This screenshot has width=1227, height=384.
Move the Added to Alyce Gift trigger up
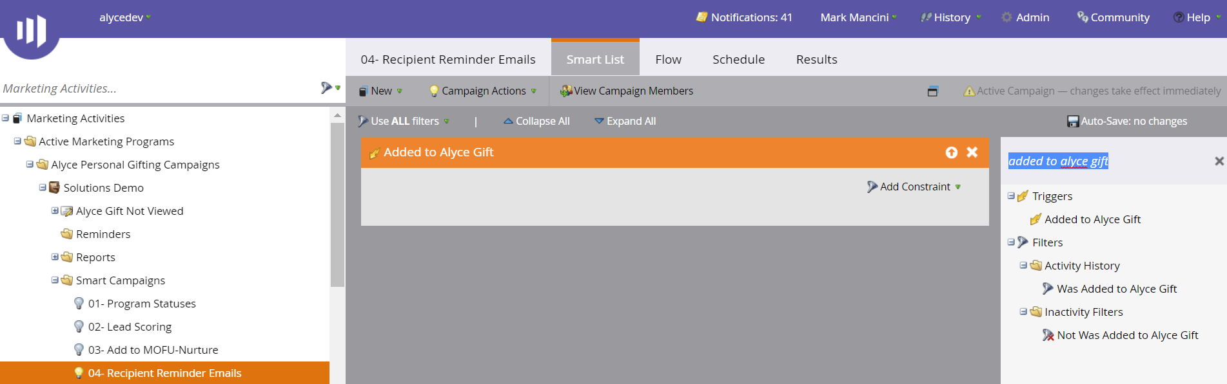pos(952,152)
